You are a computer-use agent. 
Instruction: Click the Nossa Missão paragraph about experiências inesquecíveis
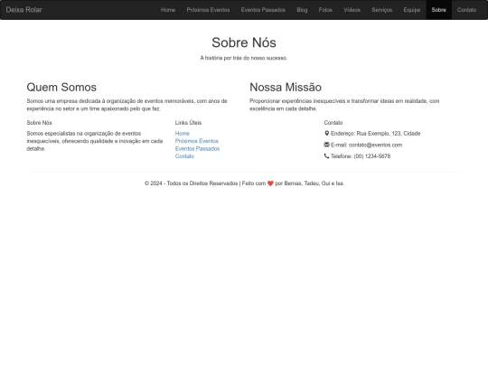coord(344,105)
